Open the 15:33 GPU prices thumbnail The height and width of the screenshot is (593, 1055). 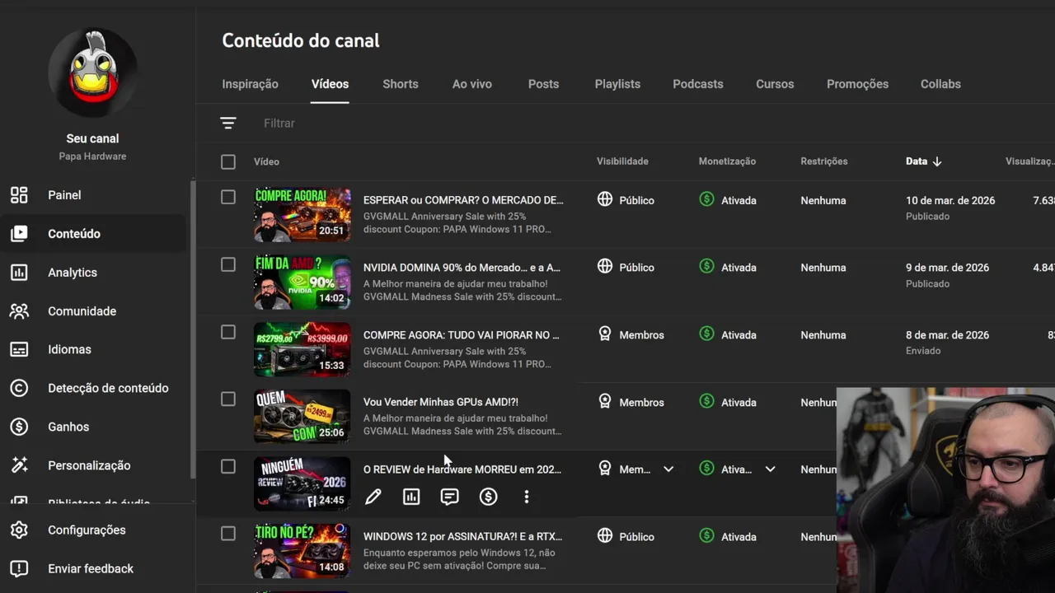(302, 349)
